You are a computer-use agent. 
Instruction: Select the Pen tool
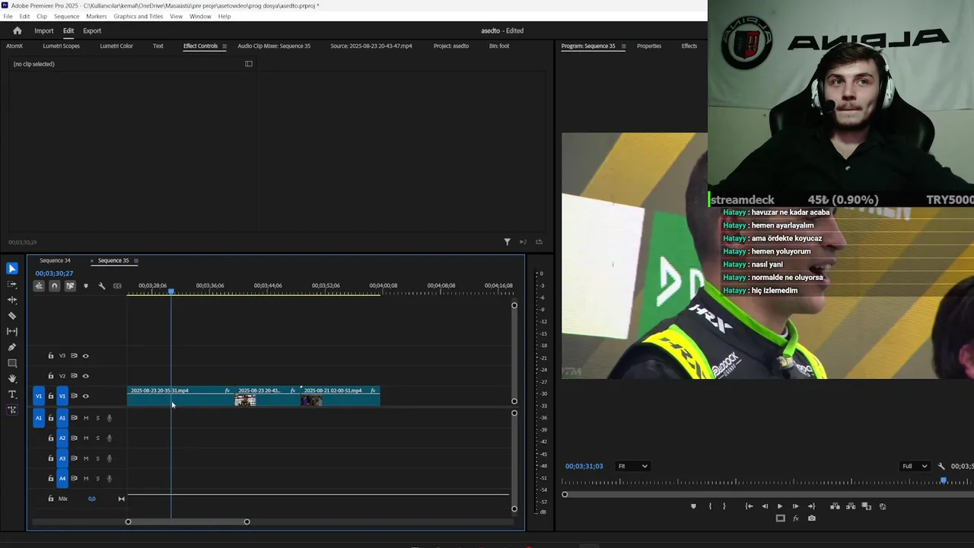coord(11,347)
